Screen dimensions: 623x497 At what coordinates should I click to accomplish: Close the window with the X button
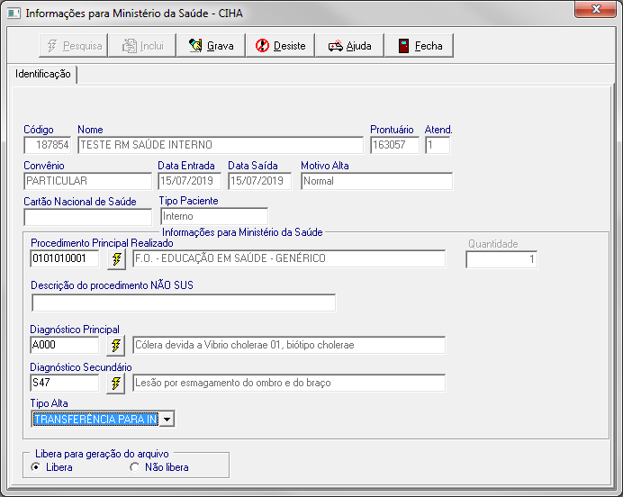(x=595, y=9)
